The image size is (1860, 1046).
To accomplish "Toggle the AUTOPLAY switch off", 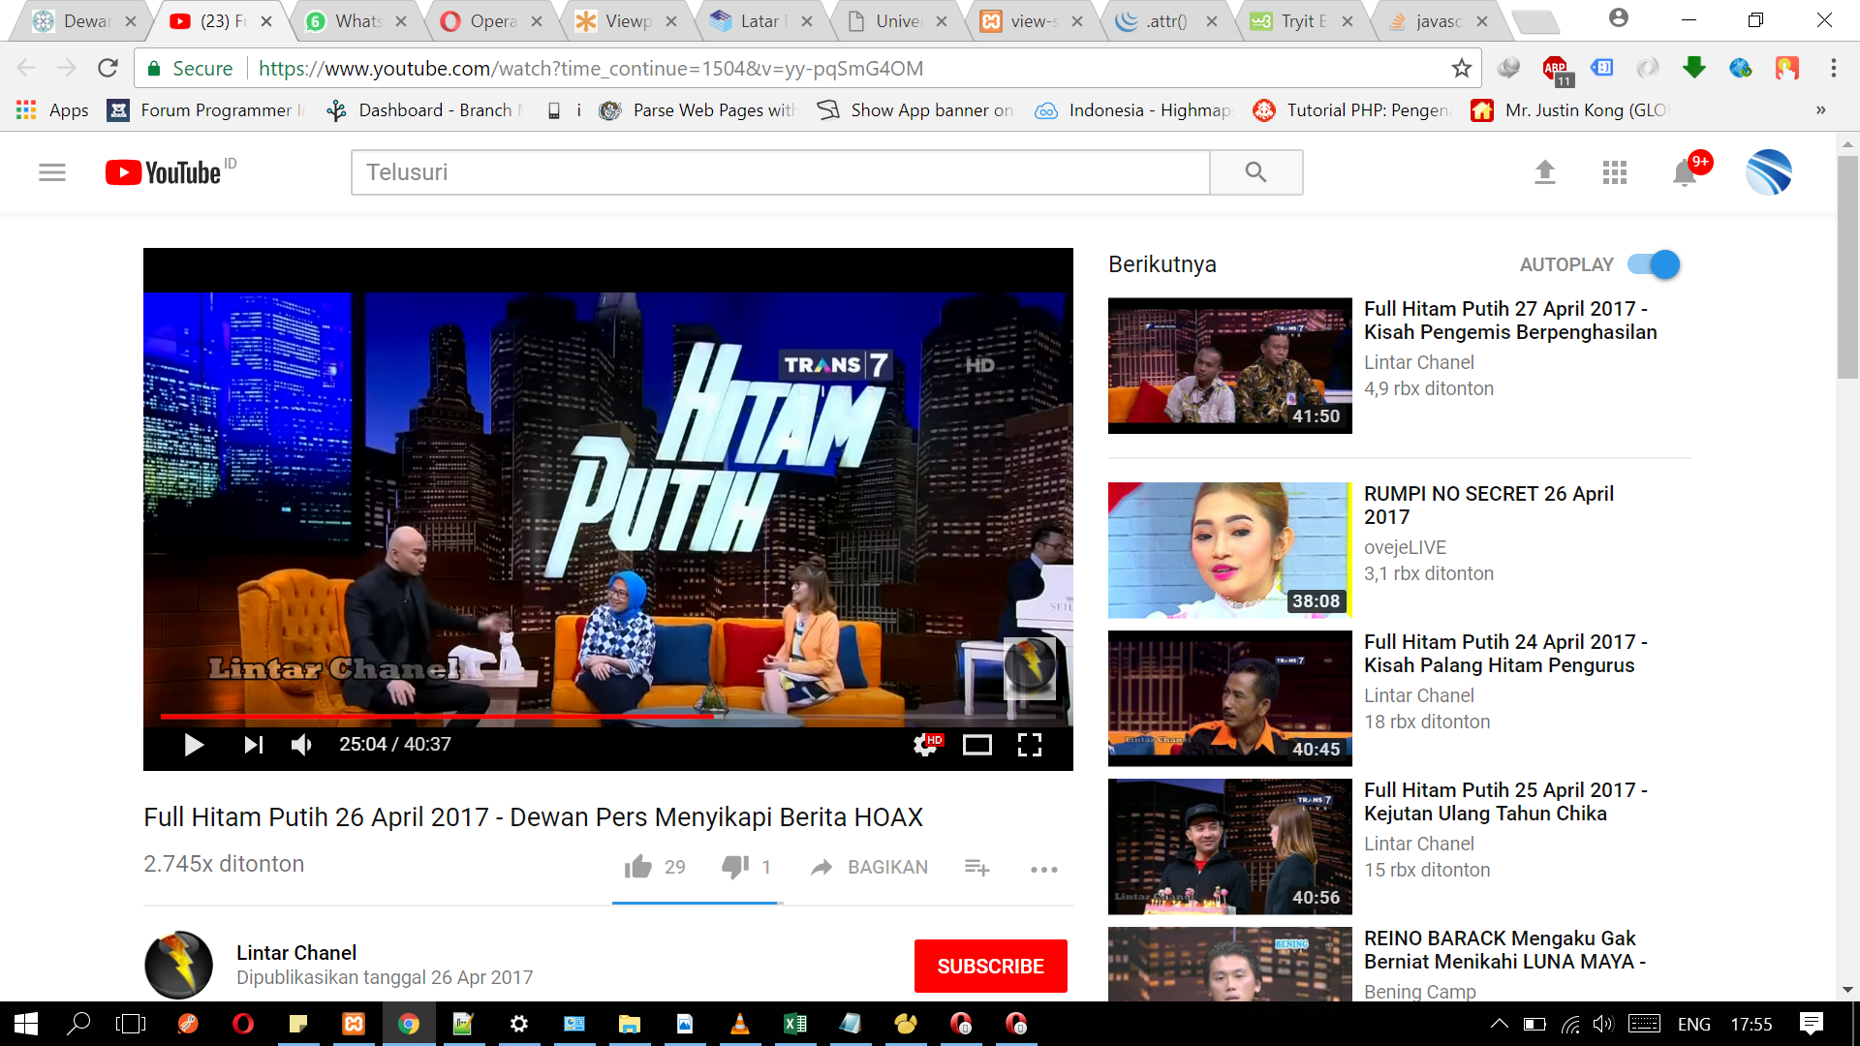I will click(1654, 264).
